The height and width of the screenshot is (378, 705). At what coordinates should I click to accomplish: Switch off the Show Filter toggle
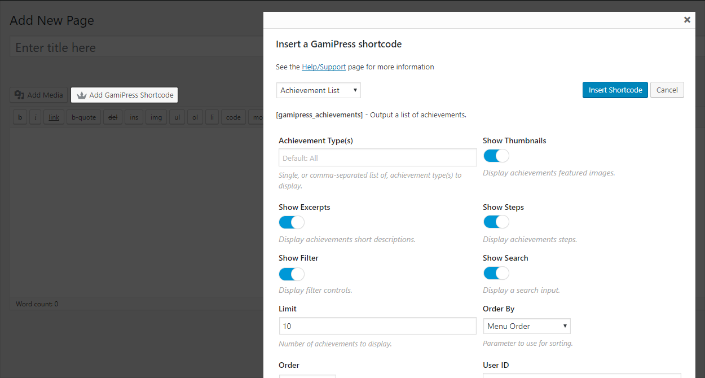[292, 274]
